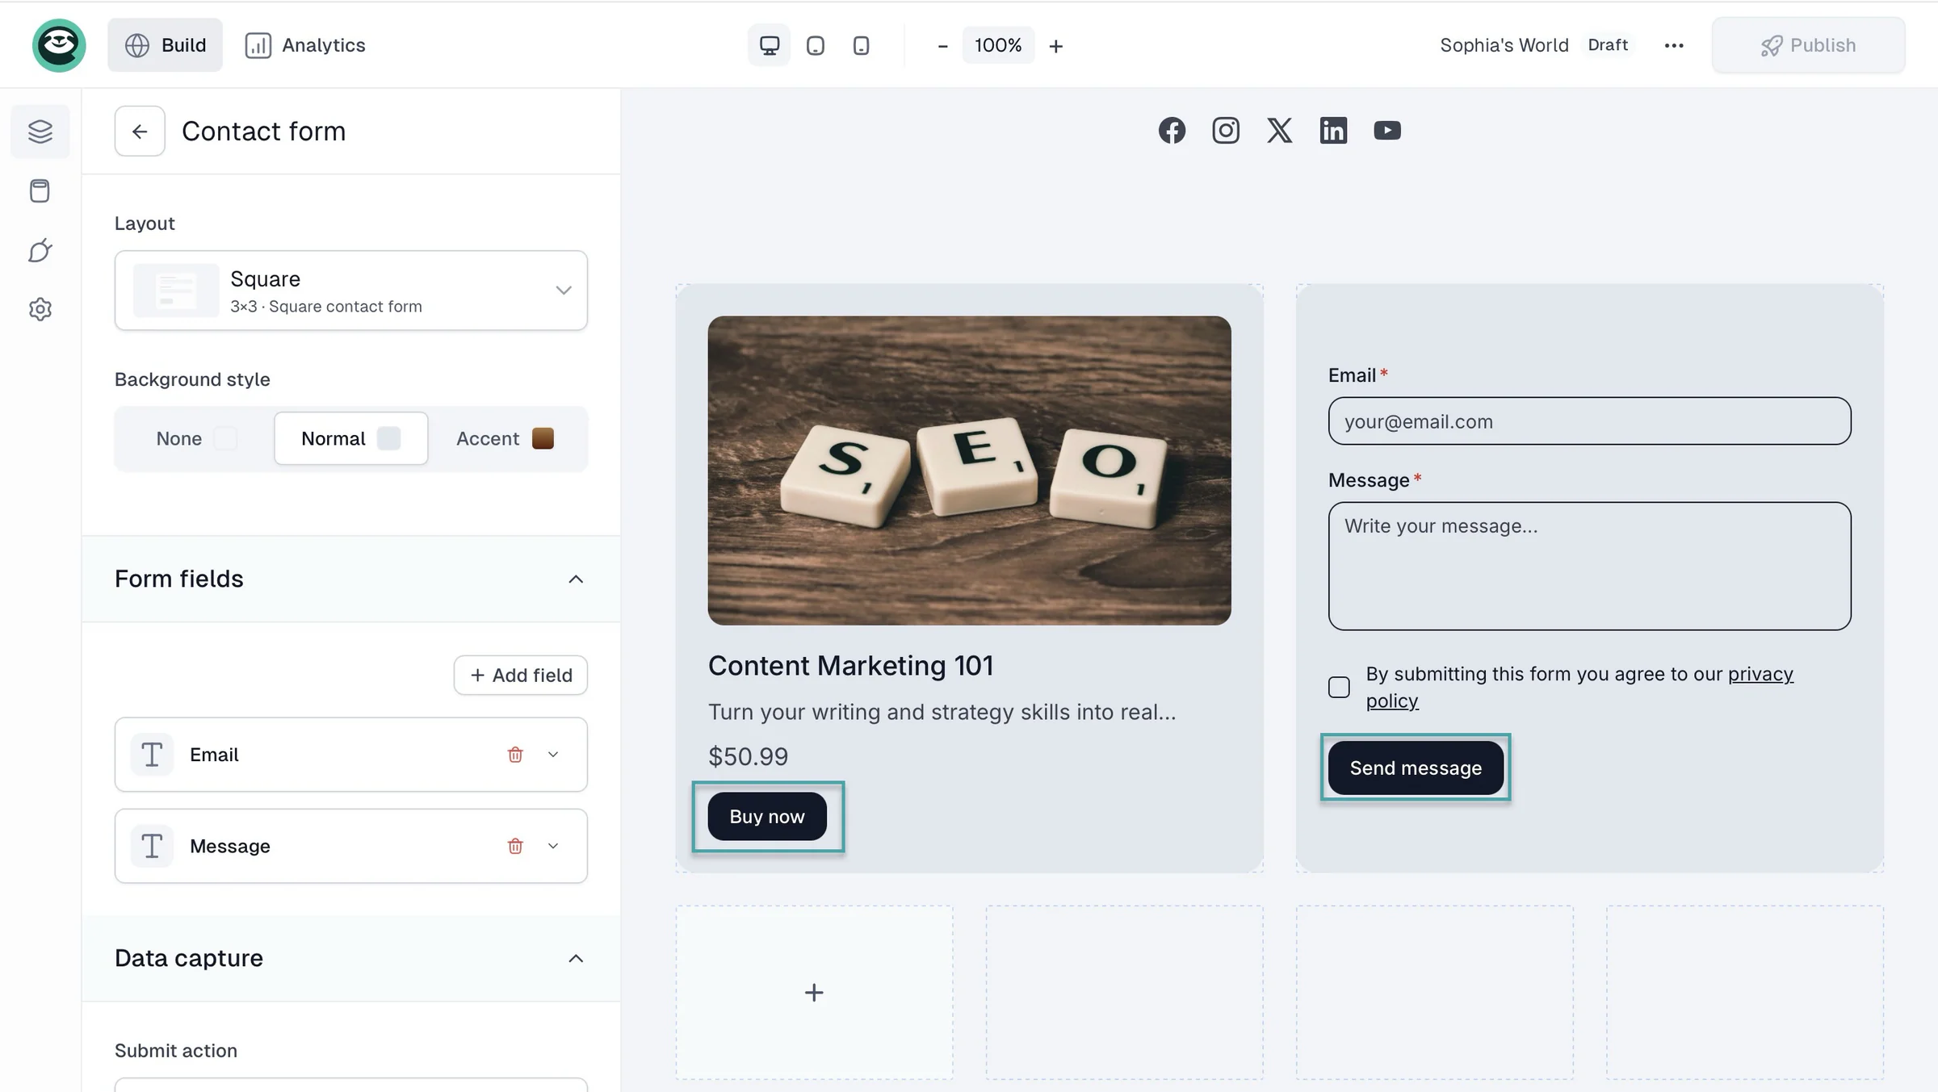The width and height of the screenshot is (1938, 1092).
Task: Click the Submit action label
Action: click(x=176, y=1051)
